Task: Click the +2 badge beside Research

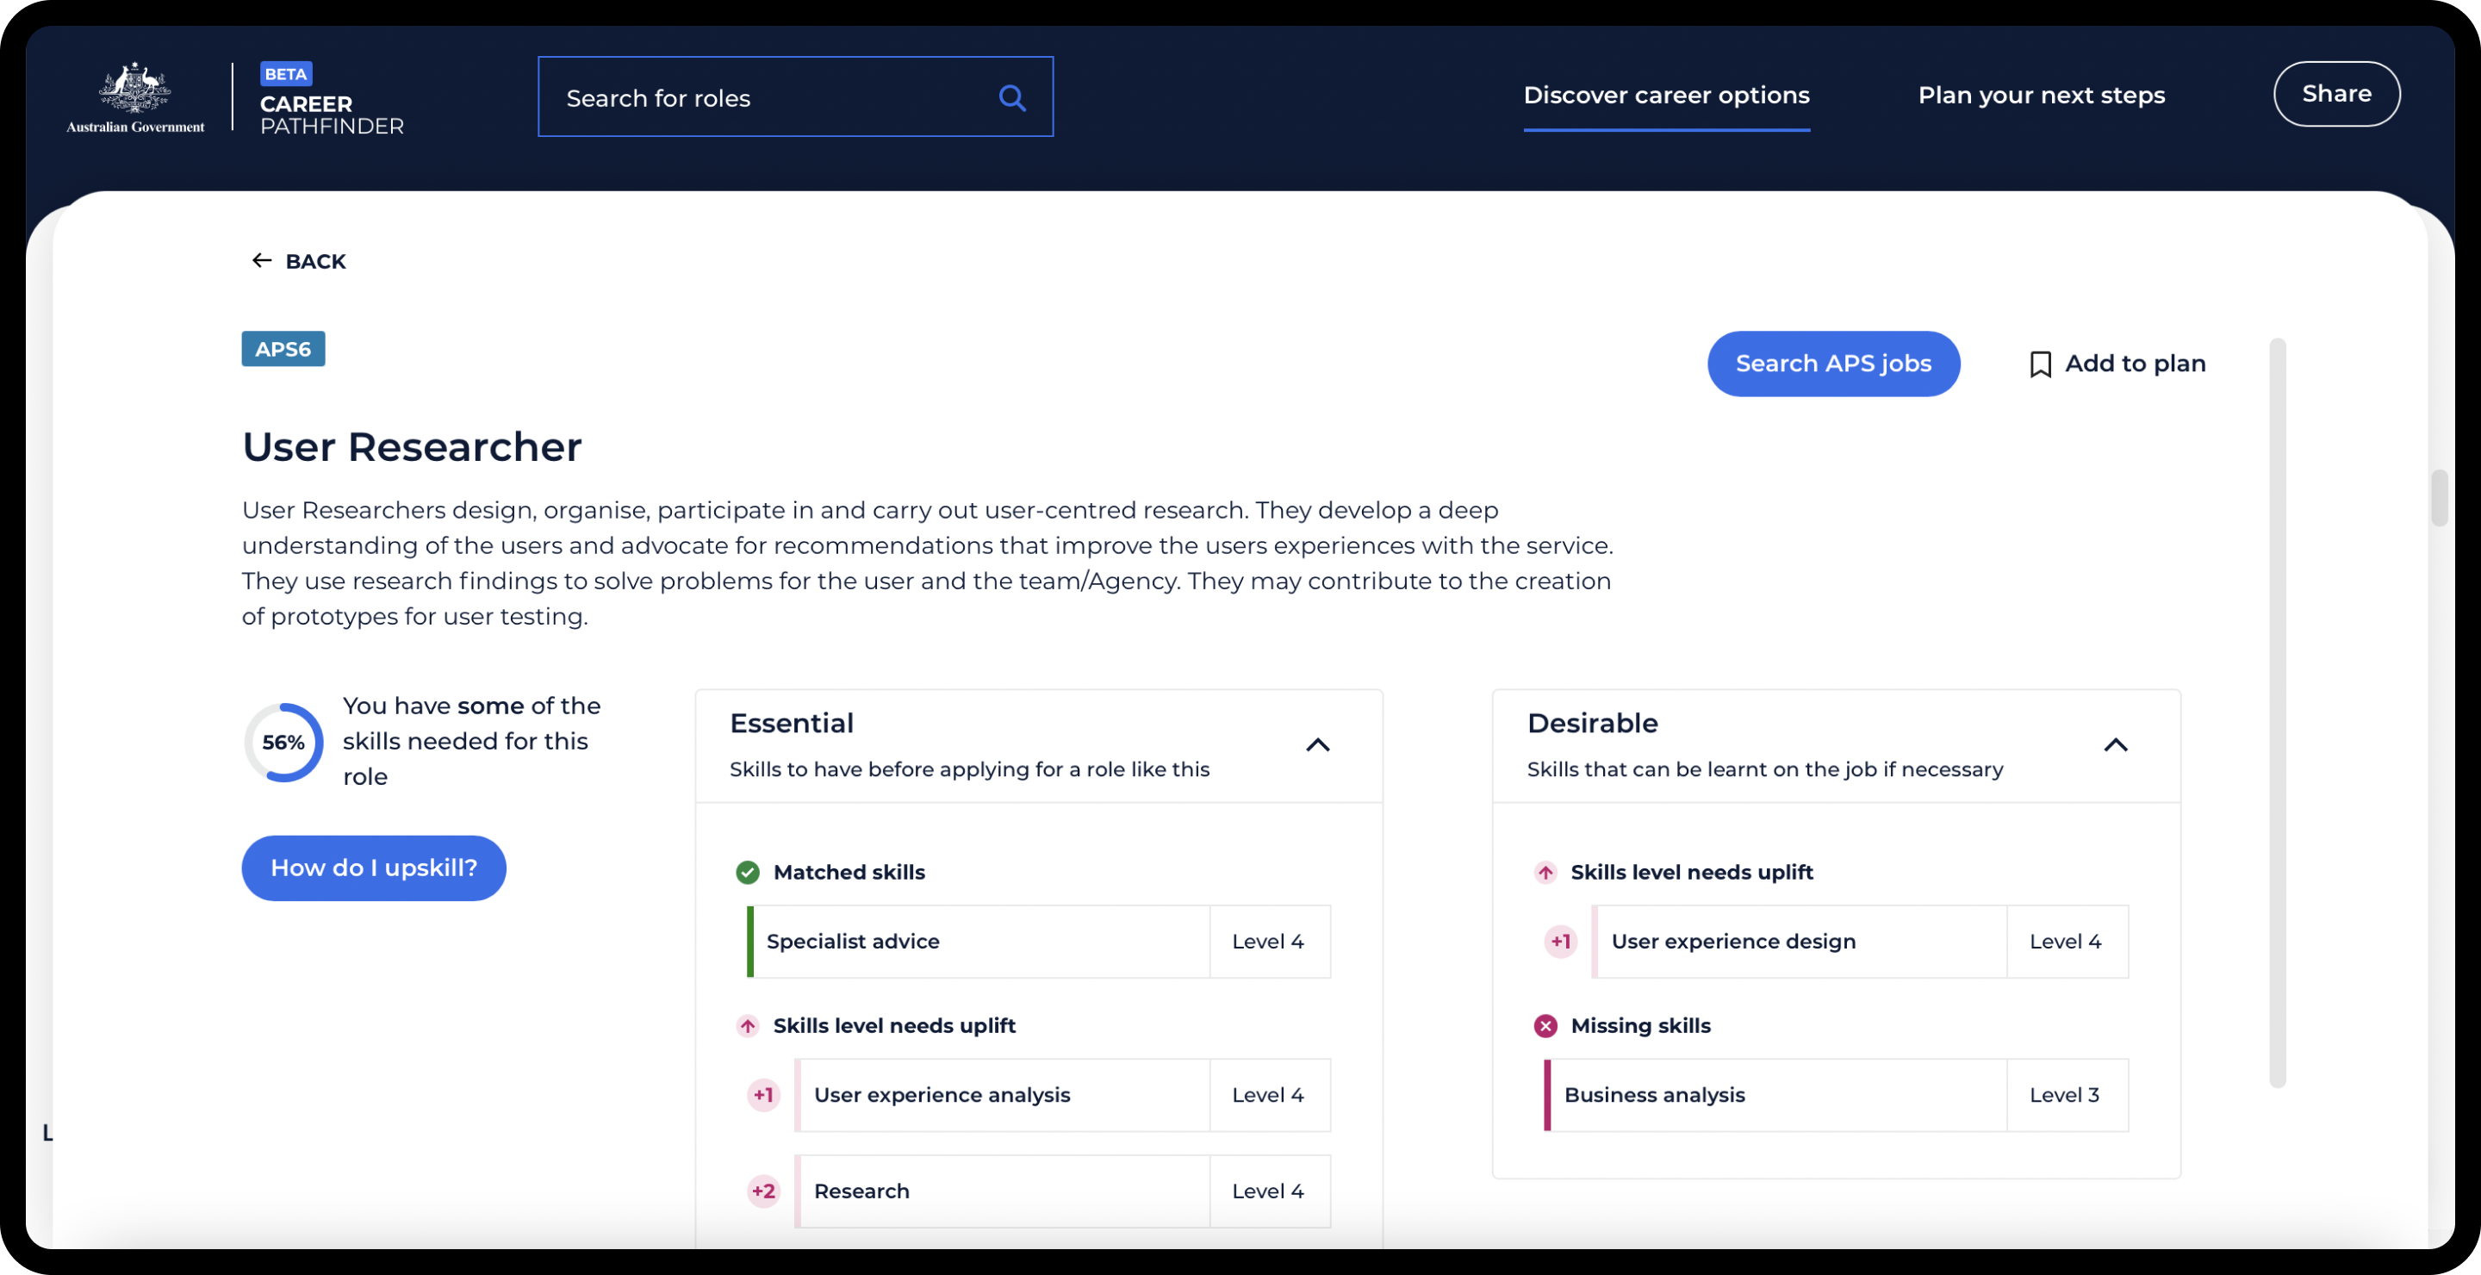Action: [762, 1191]
